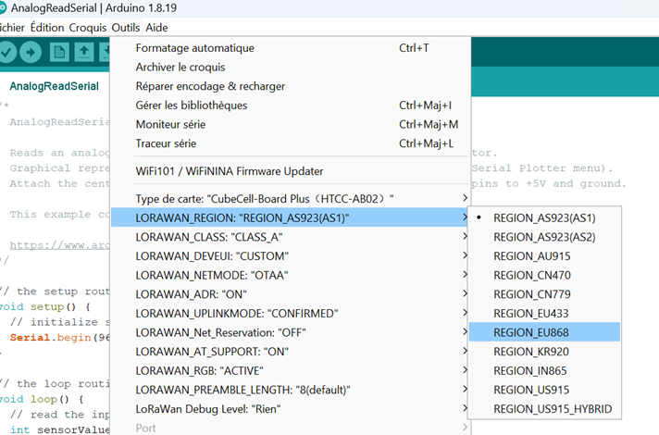The image size is (659, 435).
Task: Expand the LORAWAN_DEVEUI submenu
Action: point(290,256)
